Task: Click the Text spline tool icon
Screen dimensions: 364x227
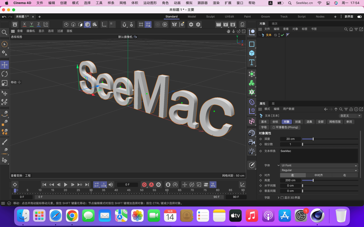Action: (x=252, y=62)
